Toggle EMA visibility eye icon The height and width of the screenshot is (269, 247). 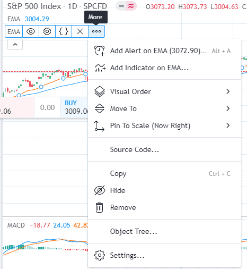(x=31, y=31)
